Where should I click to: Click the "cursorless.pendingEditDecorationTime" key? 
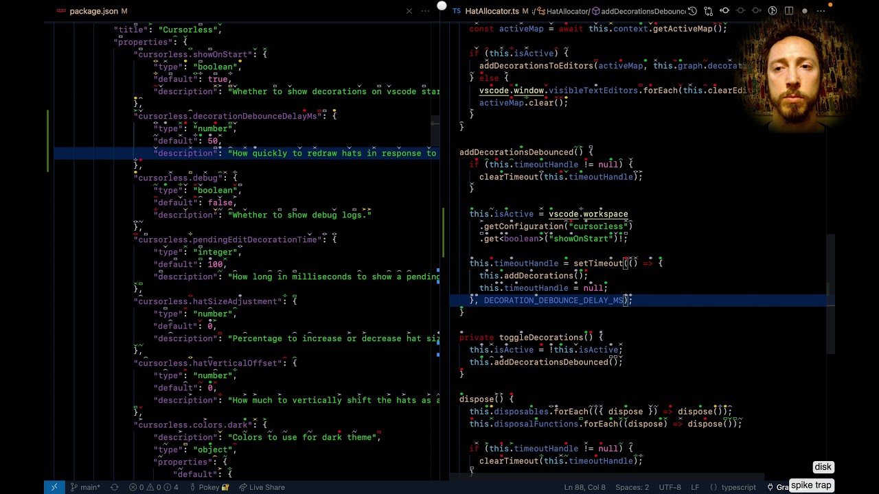coord(227,239)
